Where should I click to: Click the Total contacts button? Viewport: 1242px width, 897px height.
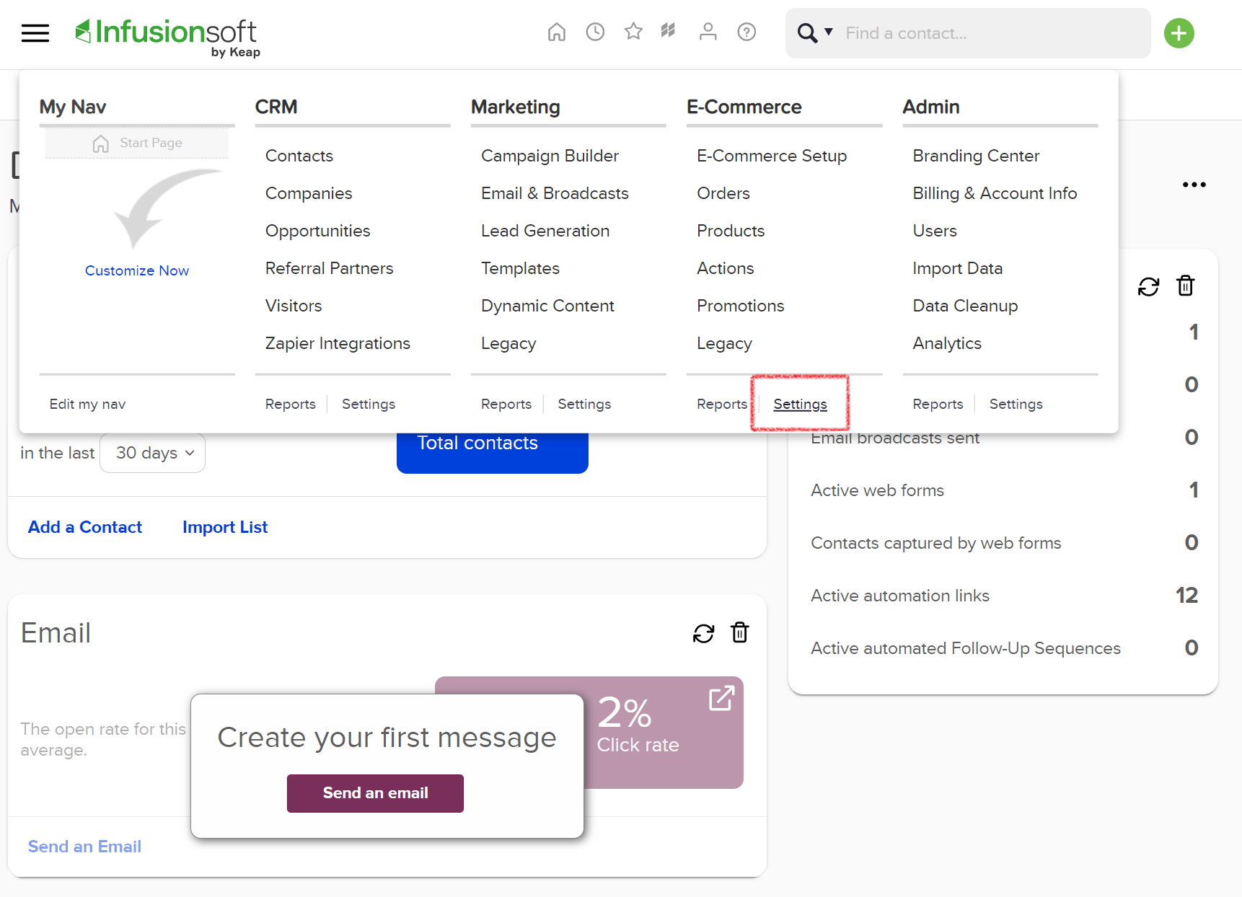tap(493, 452)
